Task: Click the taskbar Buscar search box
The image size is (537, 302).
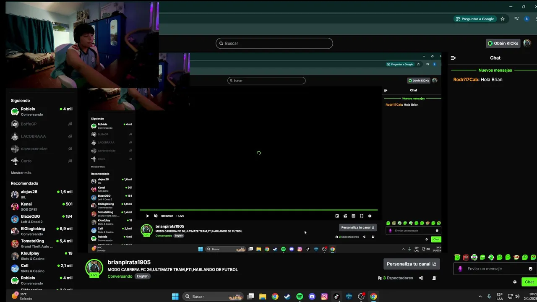Action: (x=214, y=297)
